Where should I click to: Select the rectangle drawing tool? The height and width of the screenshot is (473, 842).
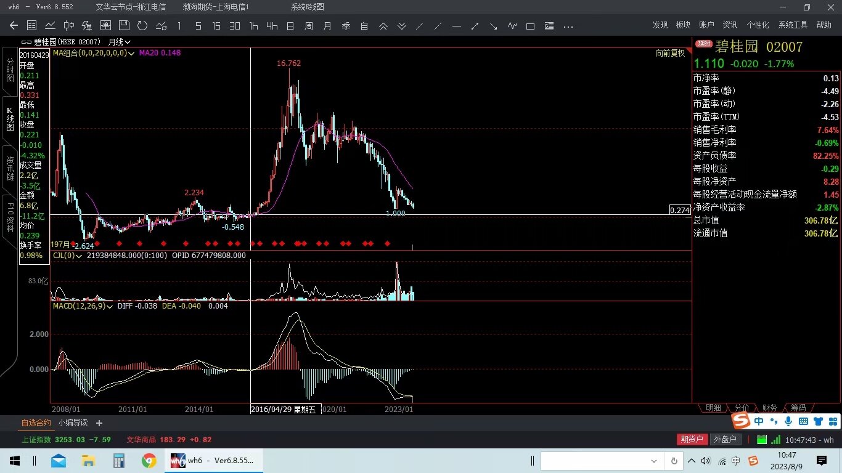[531, 26]
